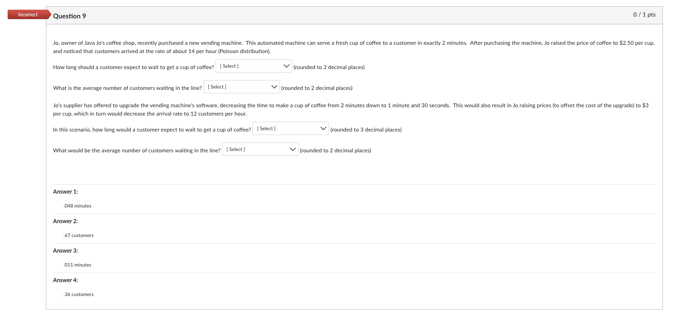Select the Answer 4 label
The width and height of the screenshot is (674, 313).
pos(65,280)
